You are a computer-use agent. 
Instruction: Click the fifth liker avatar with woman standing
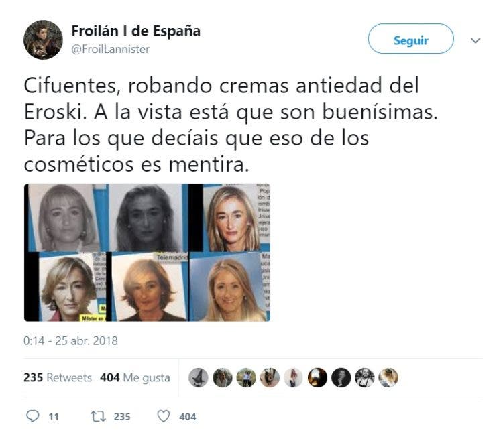(x=293, y=377)
